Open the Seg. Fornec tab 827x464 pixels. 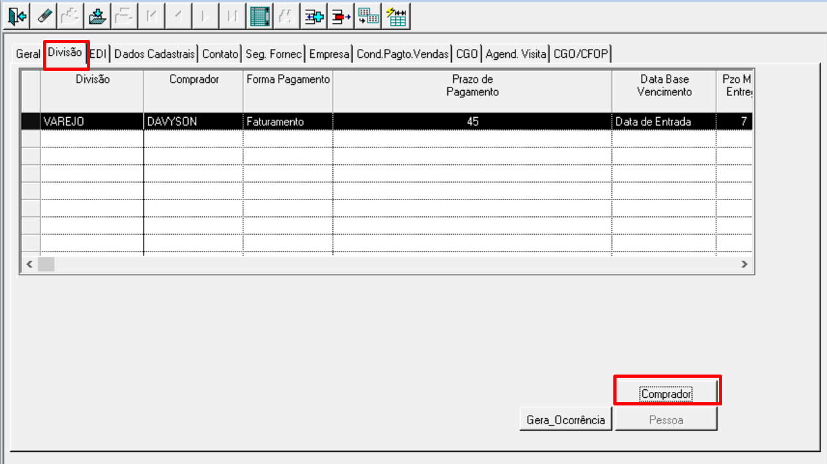point(274,54)
